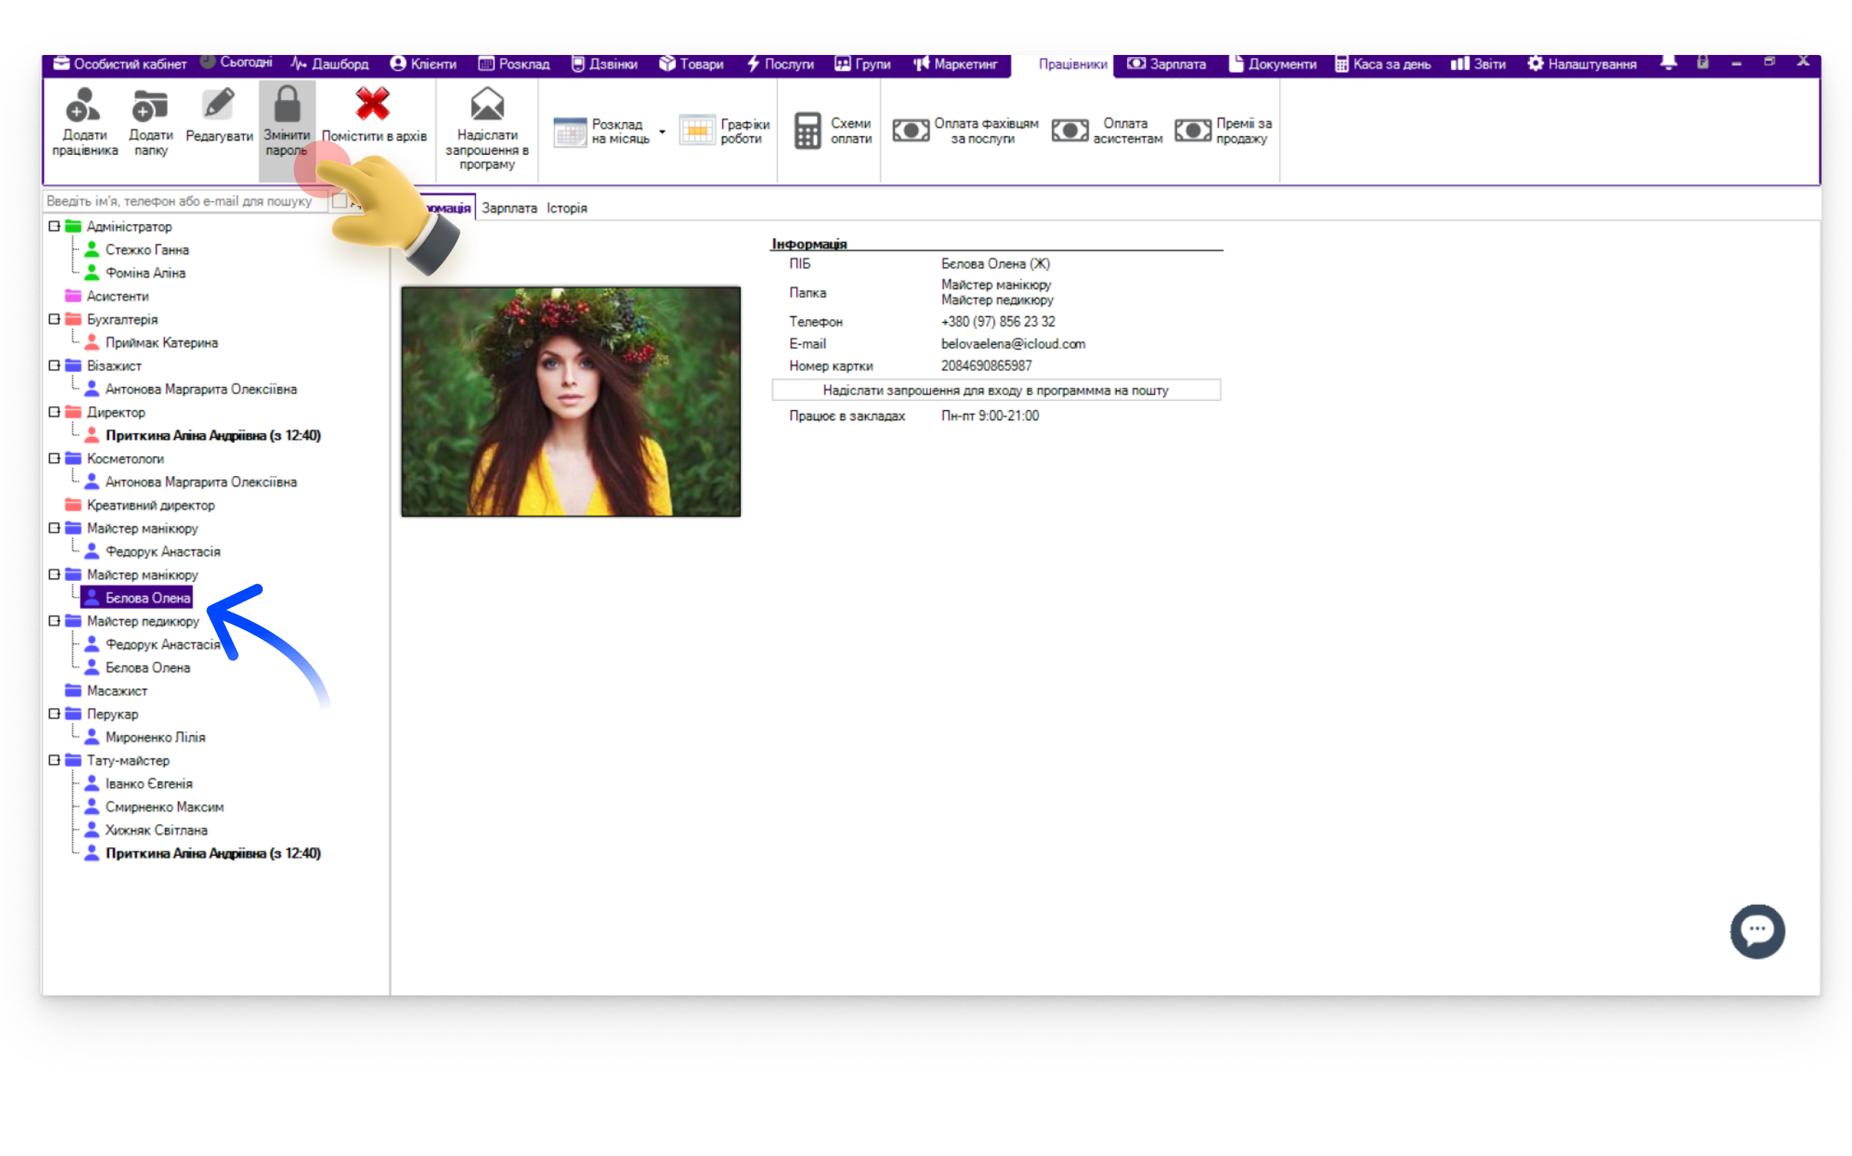Select Масажист folder
The image size is (1852, 1156).
(117, 690)
